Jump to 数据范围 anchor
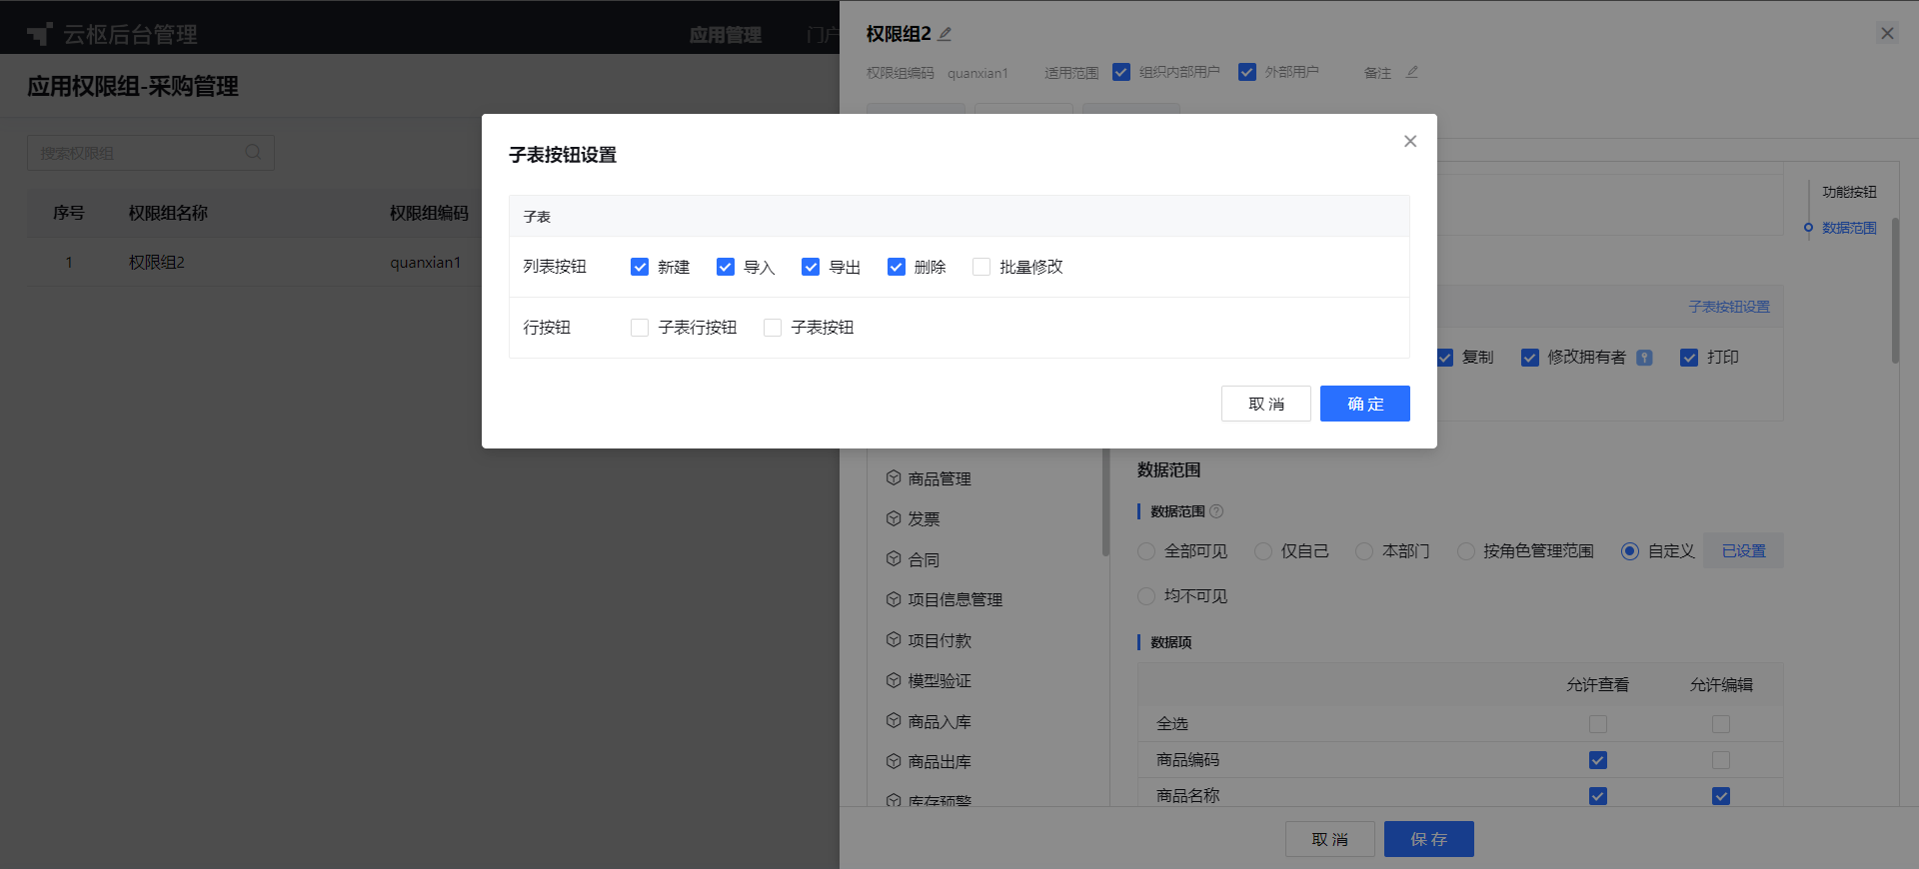 click(x=1849, y=228)
